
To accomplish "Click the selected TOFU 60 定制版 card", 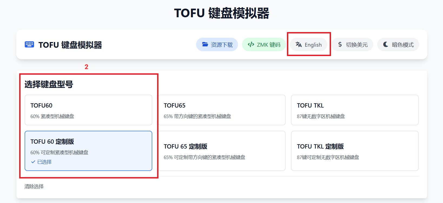I will coord(88,151).
